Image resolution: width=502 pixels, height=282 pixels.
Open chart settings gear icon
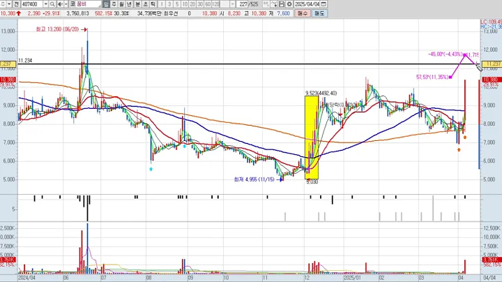click(x=289, y=4)
